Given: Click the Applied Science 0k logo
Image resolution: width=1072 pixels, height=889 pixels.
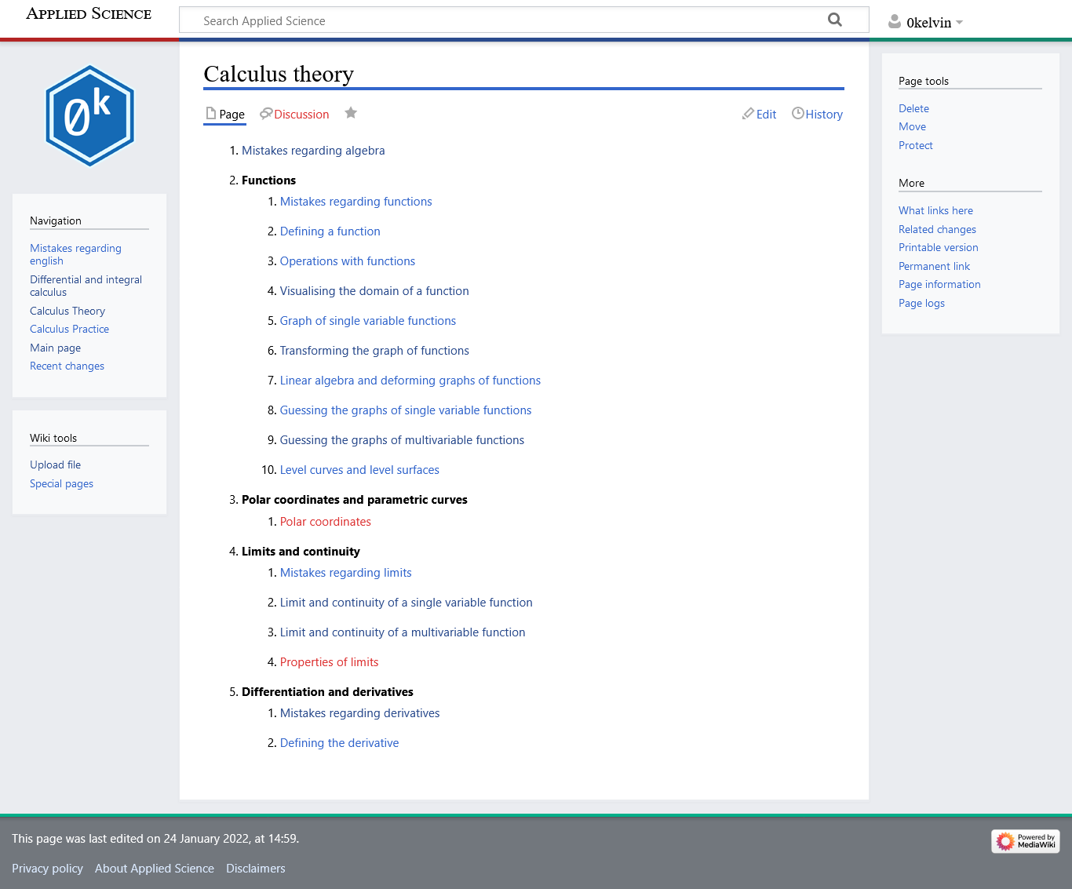Looking at the screenshot, I should [90, 116].
